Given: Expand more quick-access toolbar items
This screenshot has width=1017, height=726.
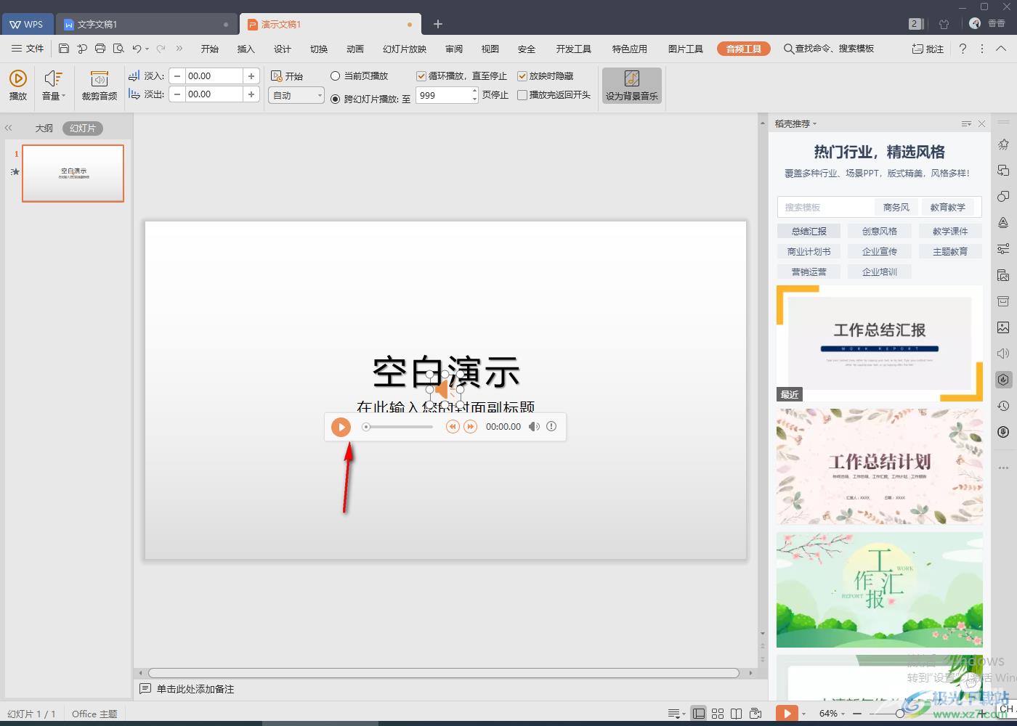Looking at the screenshot, I should [x=179, y=49].
